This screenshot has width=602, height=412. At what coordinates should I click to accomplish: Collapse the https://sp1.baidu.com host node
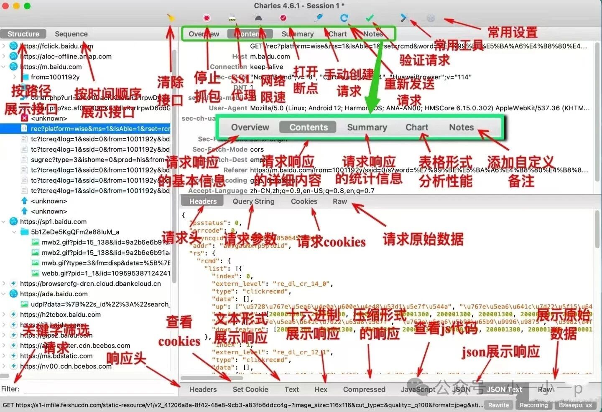coord(4,221)
